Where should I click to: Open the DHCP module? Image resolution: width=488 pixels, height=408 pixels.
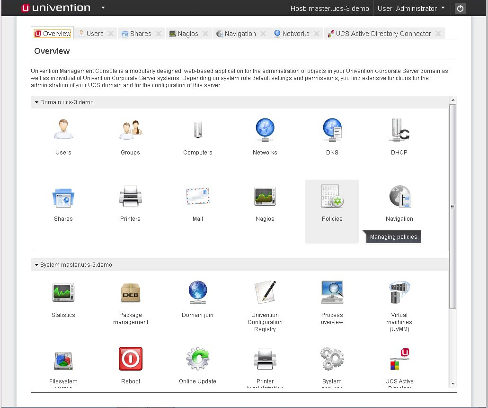[x=399, y=129]
